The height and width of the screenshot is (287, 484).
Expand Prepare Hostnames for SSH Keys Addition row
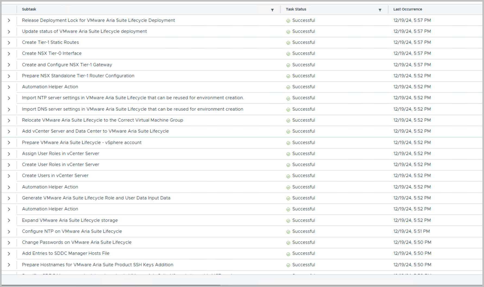click(x=9, y=265)
